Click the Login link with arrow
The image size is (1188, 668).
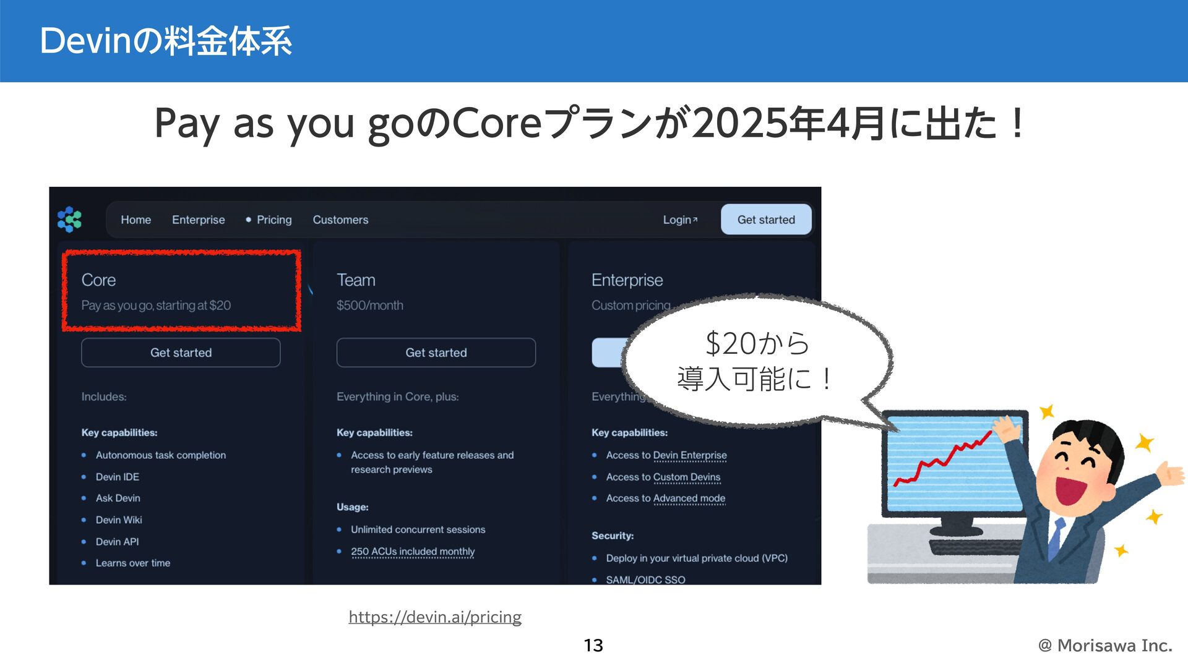pyautogui.click(x=679, y=220)
